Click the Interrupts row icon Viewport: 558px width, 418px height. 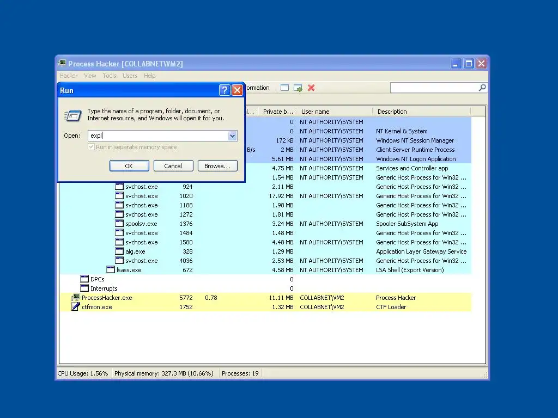tap(84, 288)
